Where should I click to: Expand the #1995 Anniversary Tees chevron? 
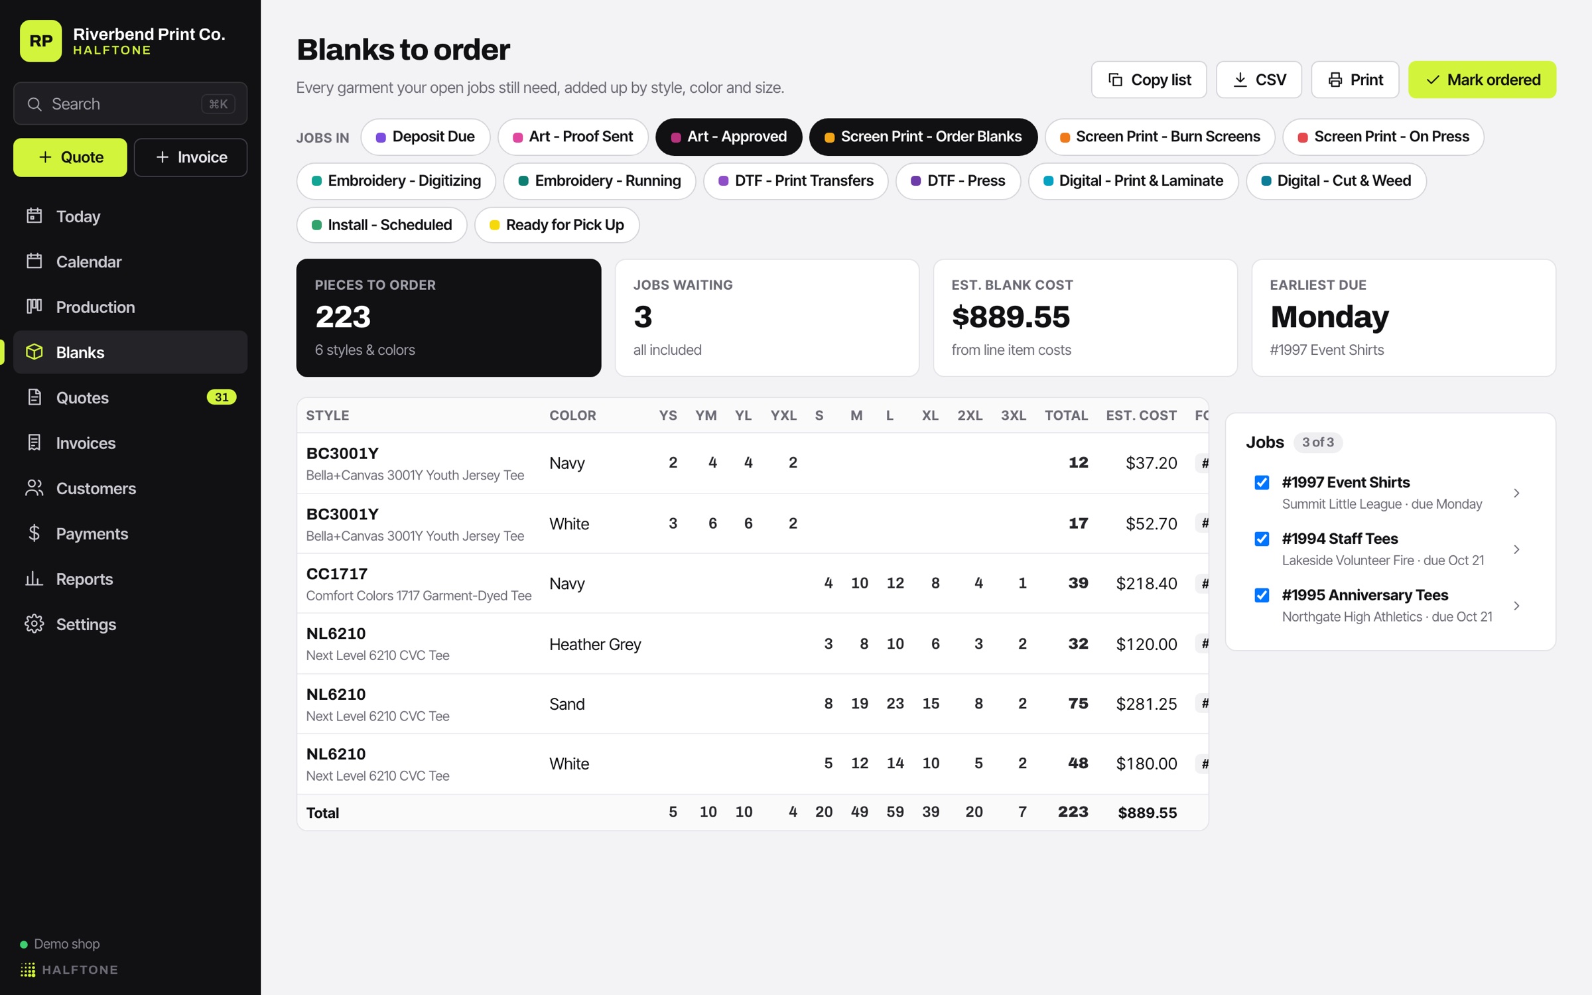(x=1516, y=606)
